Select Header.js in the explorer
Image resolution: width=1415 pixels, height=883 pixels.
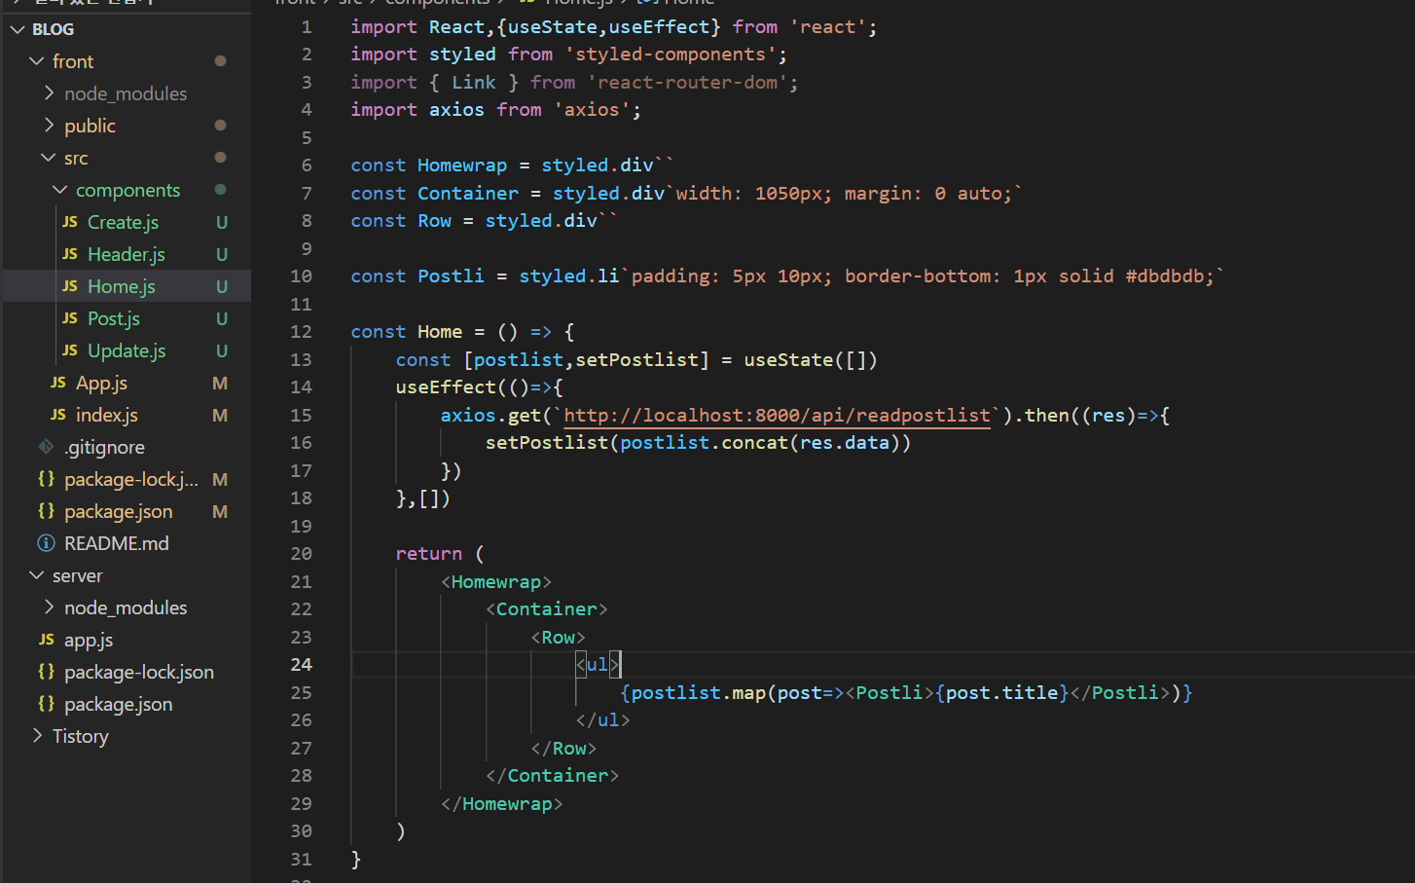tap(127, 254)
